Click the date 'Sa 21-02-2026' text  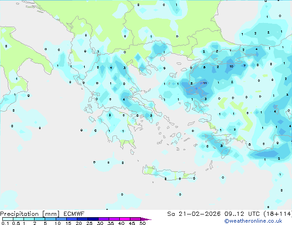click(194, 214)
